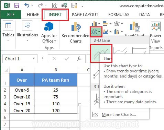This screenshot has height=130, width=164.
Task: Open the FILE tab
Action: (11, 15)
